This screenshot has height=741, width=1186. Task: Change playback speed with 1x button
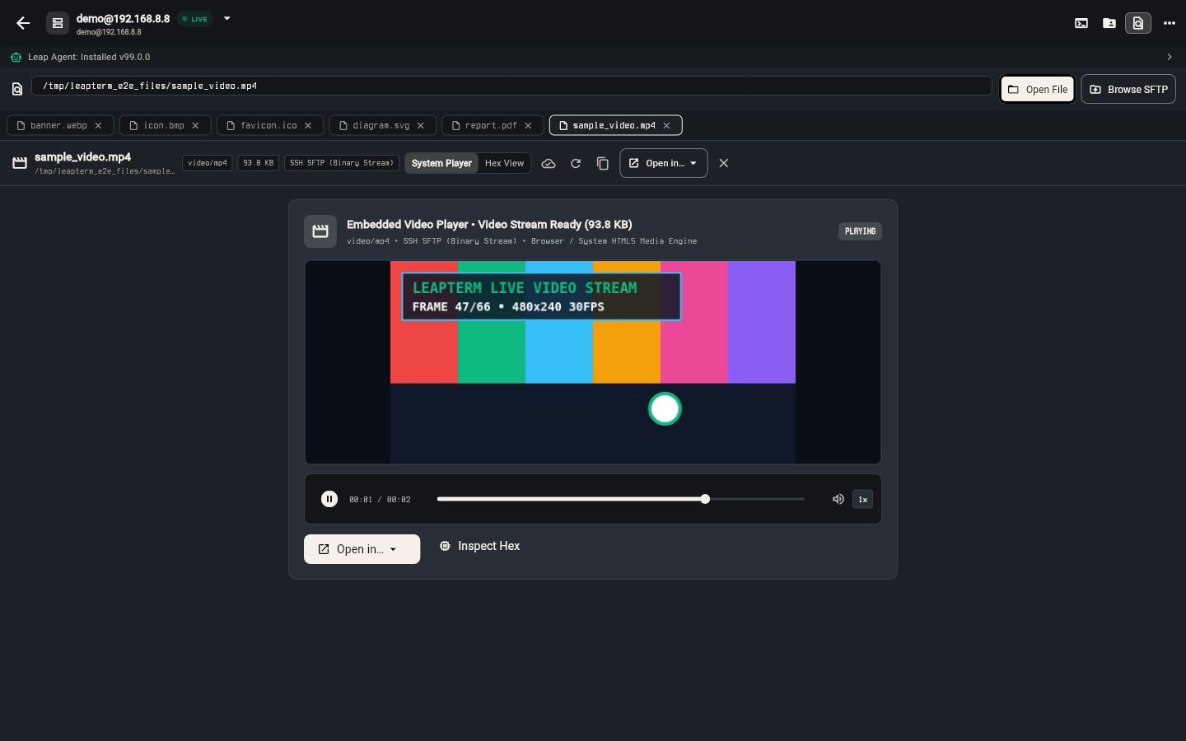[x=863, y=499]
